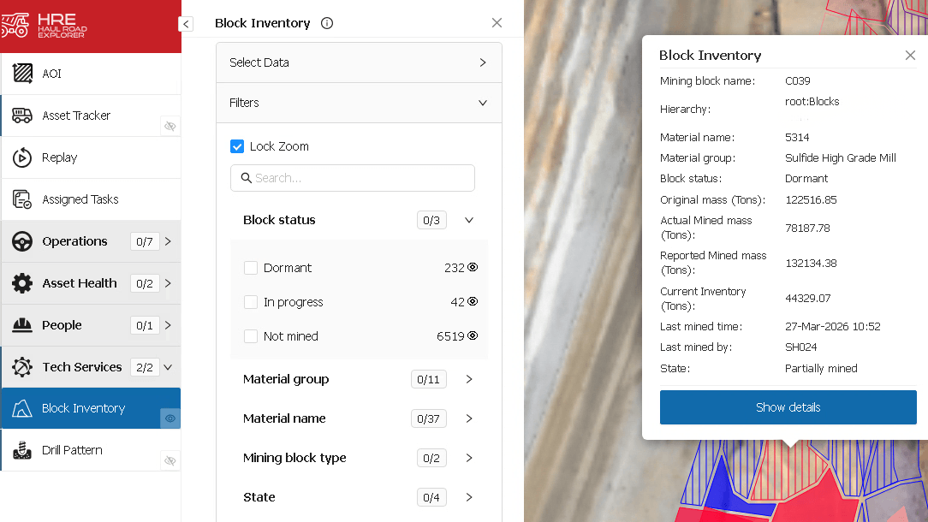Click the mining block name C039
This screenshot has width=928, height=522.
[x=797, y=81]
